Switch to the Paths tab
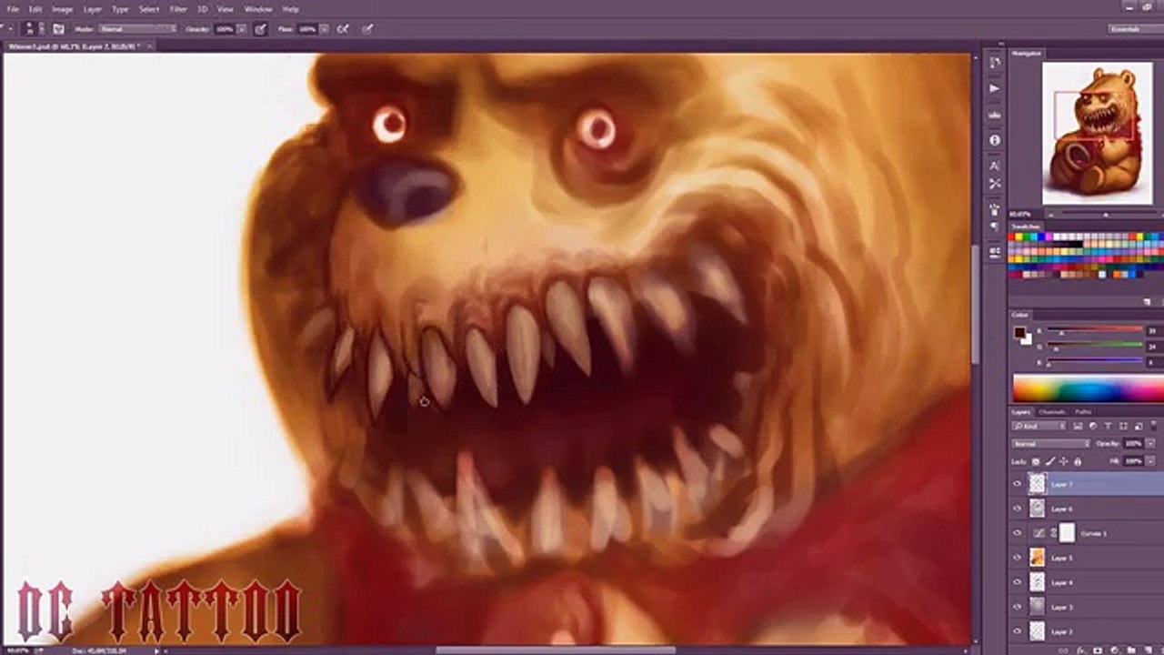This screenshot has height=655, width=1164. pos(1083,412)
